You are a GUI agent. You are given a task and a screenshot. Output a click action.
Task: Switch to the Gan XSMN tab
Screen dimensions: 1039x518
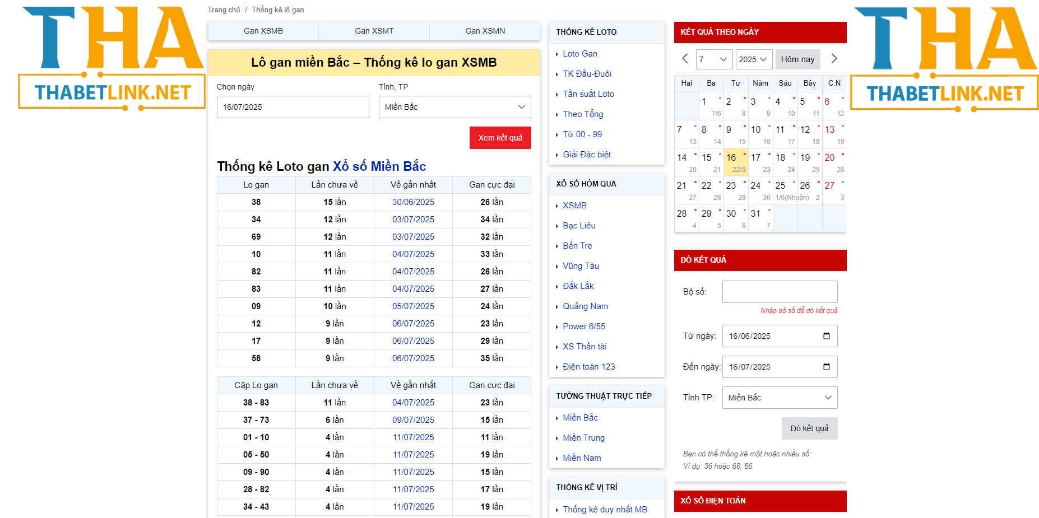point(485,31)
